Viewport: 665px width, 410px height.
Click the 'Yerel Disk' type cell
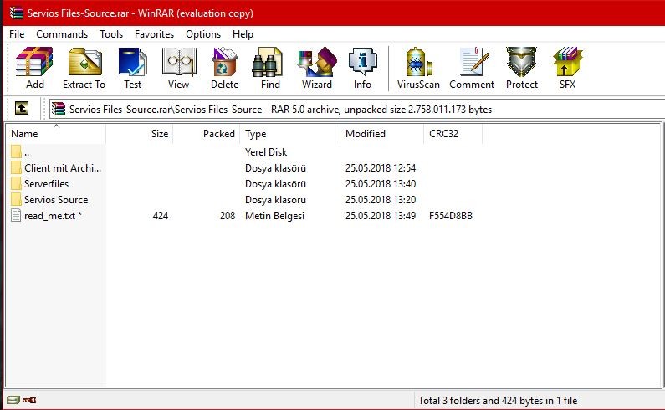point(266,152)
